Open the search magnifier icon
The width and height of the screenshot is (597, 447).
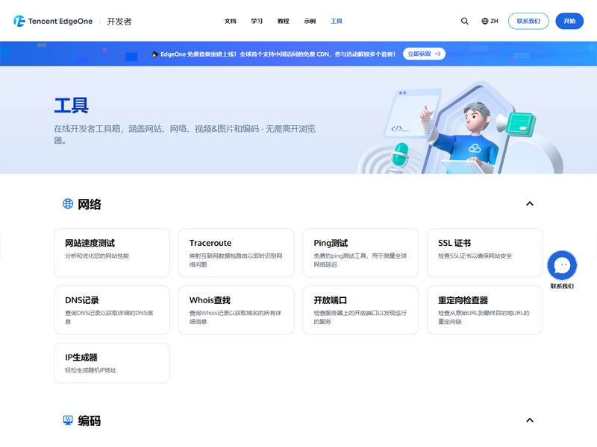click(x=465, y=22)
